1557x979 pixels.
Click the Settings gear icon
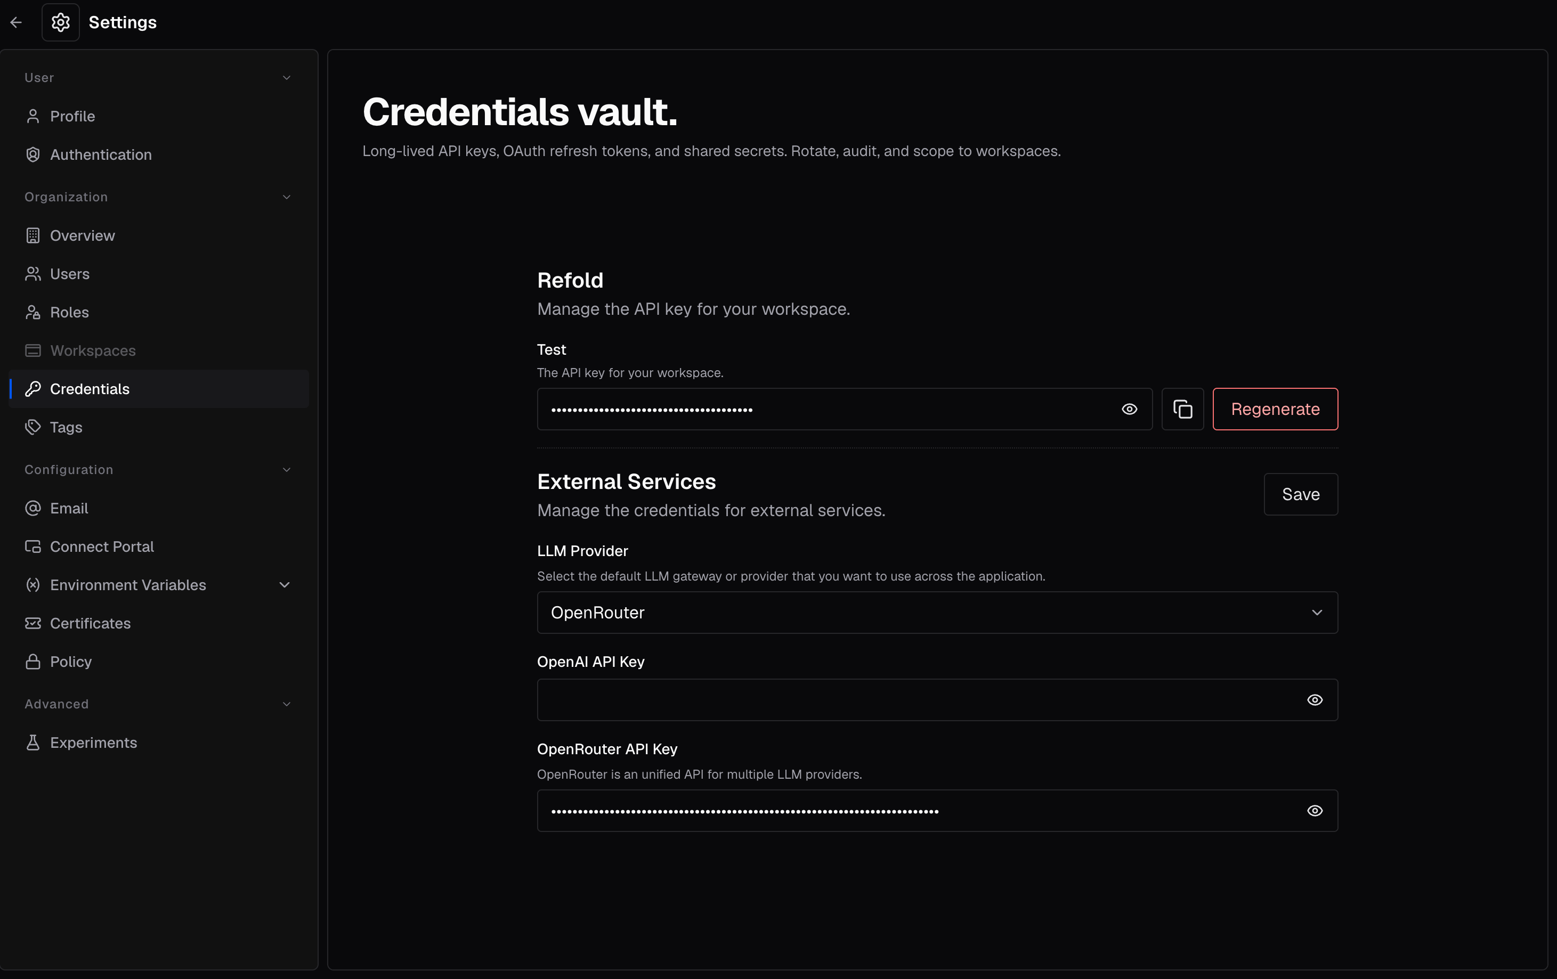[x=61, y=22]
